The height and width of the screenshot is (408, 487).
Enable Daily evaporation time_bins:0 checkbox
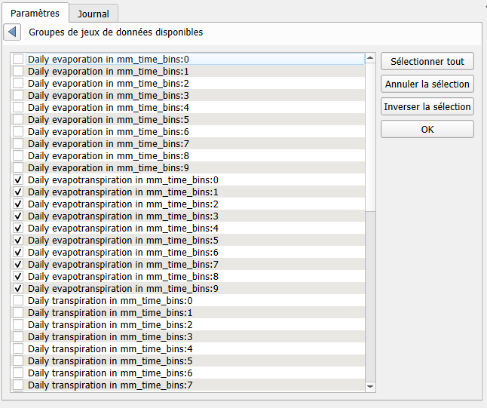click(18, 59)
